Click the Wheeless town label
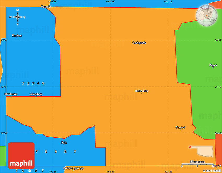 (36, 94)
